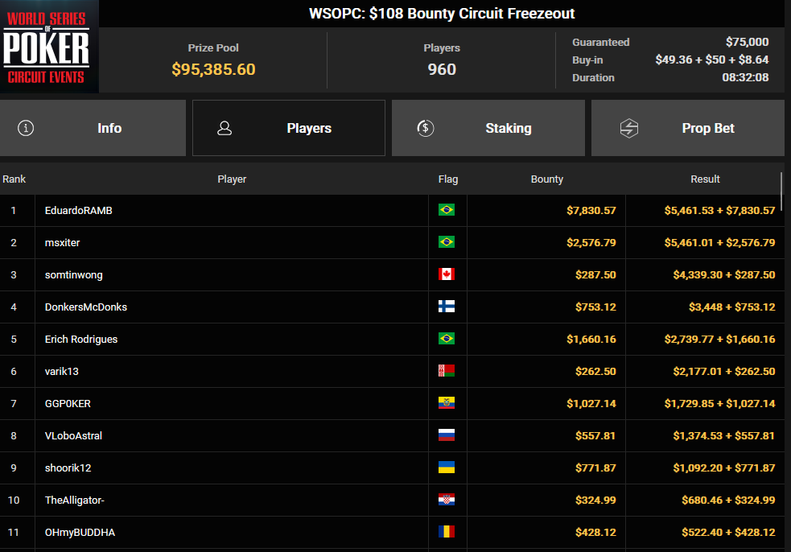This screenshot has width=791, height=552.
Task: Click the $75,000 guaranteed value
Action: click(747, 42)
